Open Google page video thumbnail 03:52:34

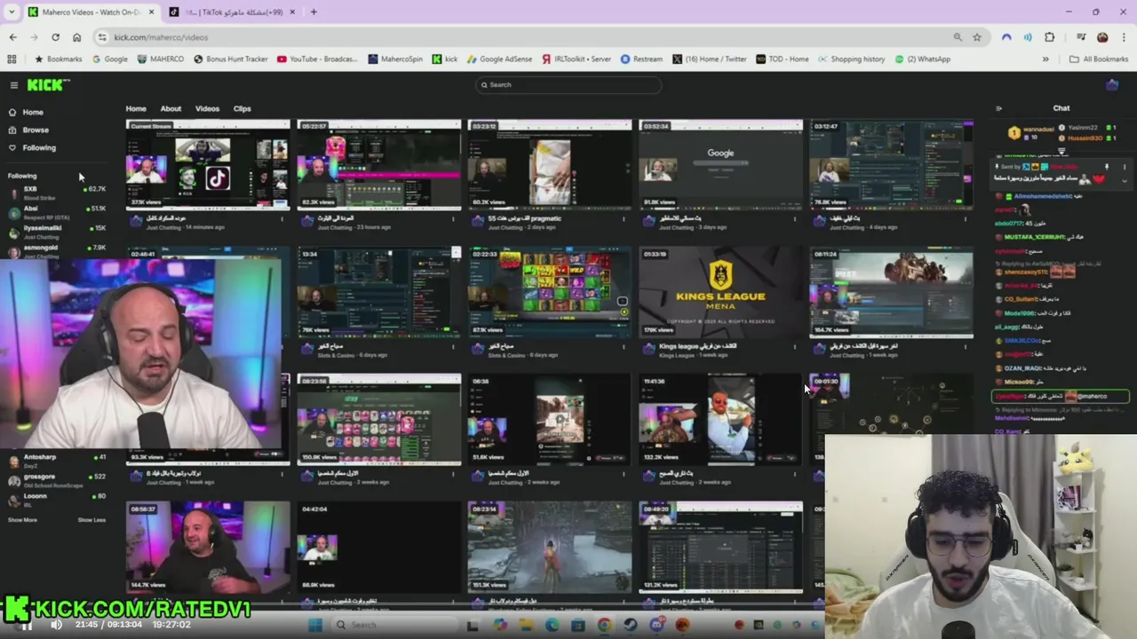[720, 165]
